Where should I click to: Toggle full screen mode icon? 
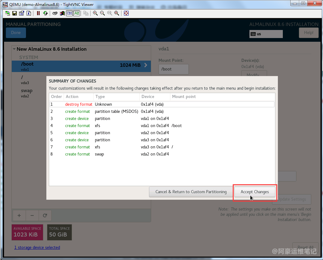coord(126,13)
